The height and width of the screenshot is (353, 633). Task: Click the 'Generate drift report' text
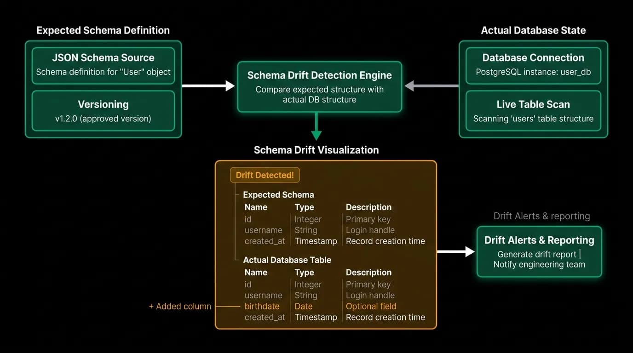pos(537,254)
